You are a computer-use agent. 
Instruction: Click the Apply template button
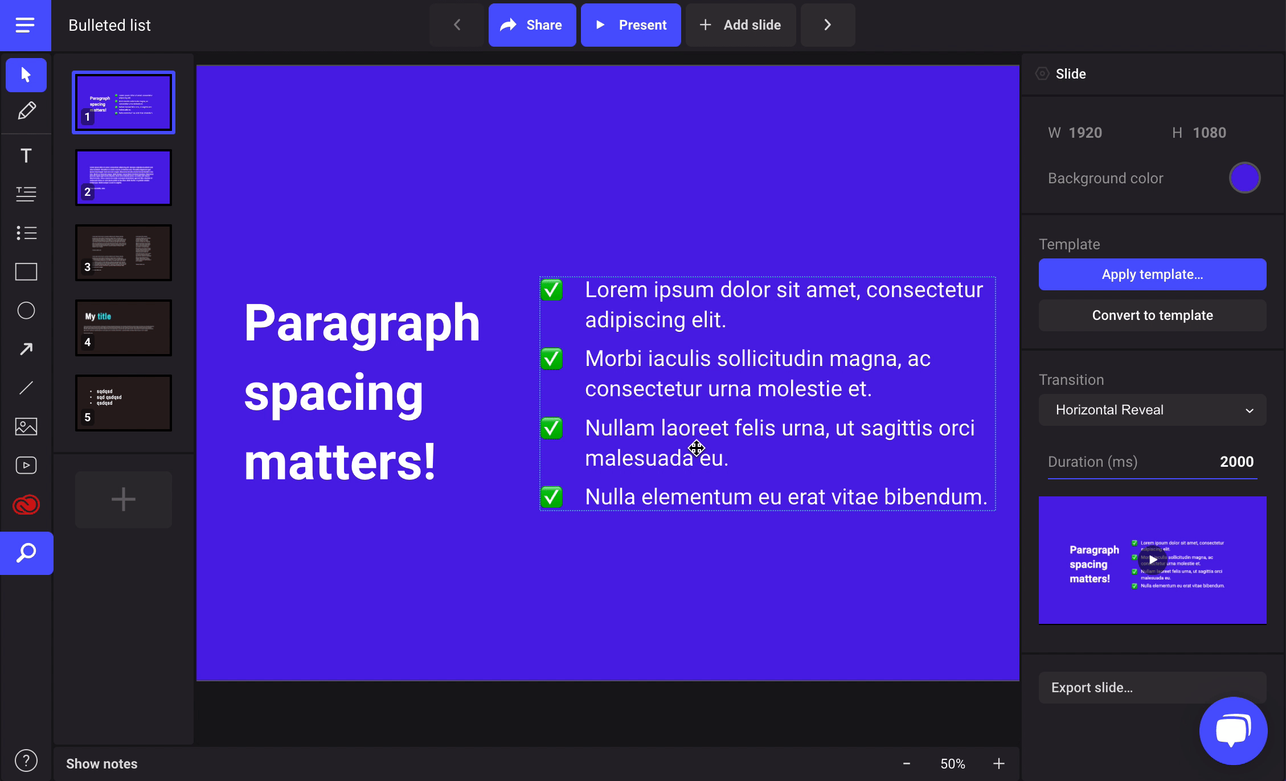pos(1152,274)
